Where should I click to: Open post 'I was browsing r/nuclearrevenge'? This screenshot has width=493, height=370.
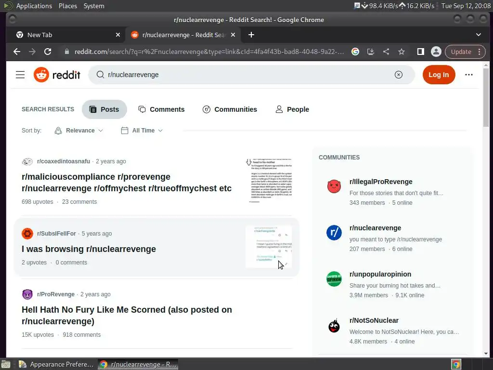click(x=89, y=249)
